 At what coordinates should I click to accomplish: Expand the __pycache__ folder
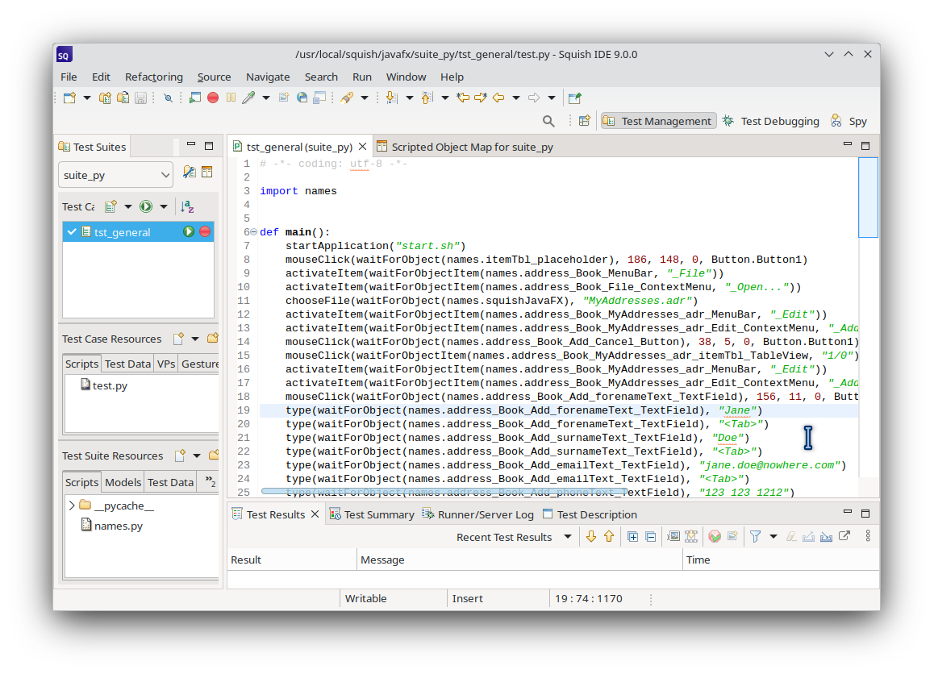[x=71, y=505]
